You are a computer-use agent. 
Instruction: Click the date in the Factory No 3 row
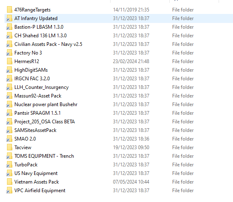(131, 53)
